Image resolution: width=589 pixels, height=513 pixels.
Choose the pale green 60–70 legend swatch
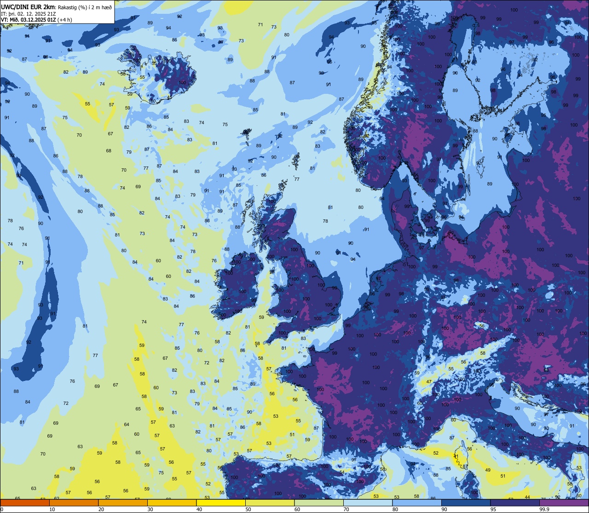coord(319,502)
